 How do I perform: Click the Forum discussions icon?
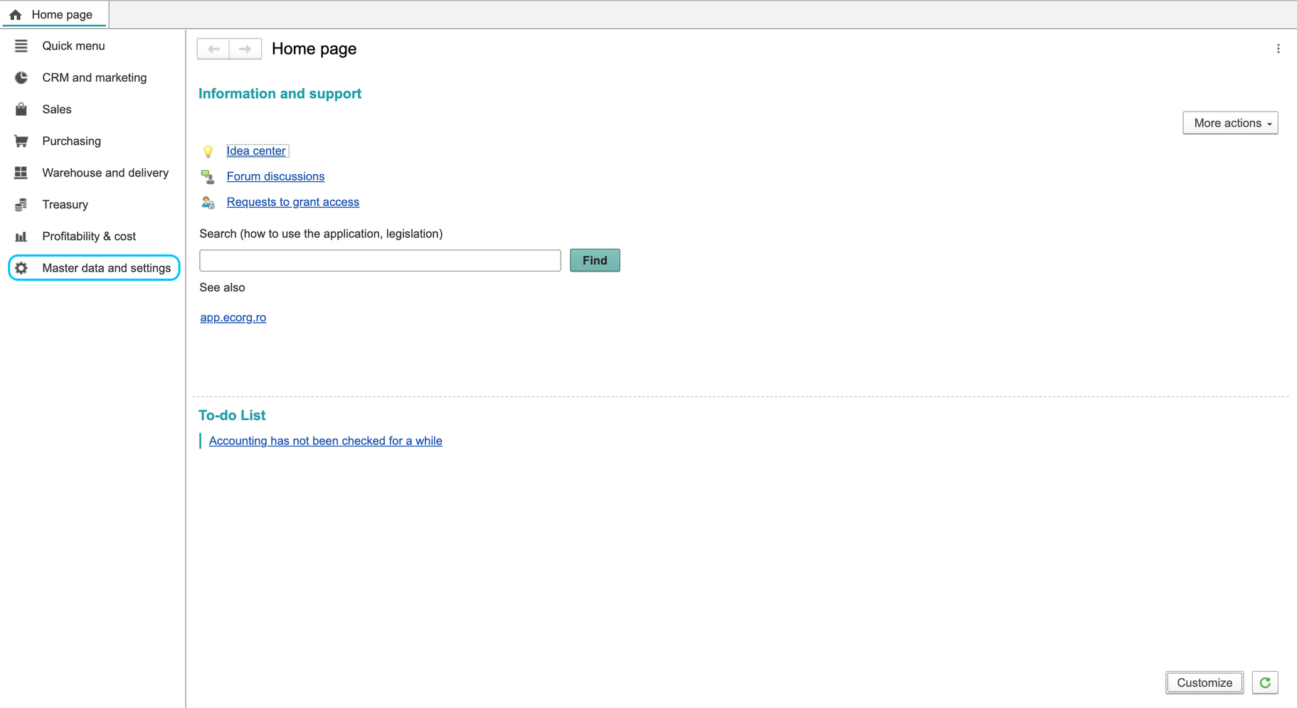208,176
